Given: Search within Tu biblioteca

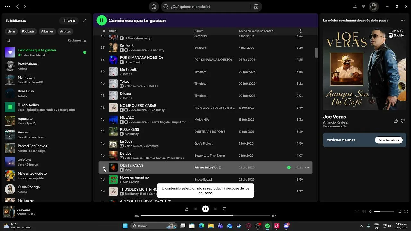Looking at the screenshot, I should tap(8, 40).
